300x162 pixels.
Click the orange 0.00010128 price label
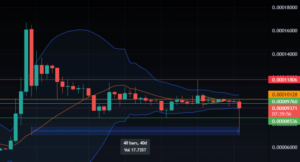[x=284, y=94]
